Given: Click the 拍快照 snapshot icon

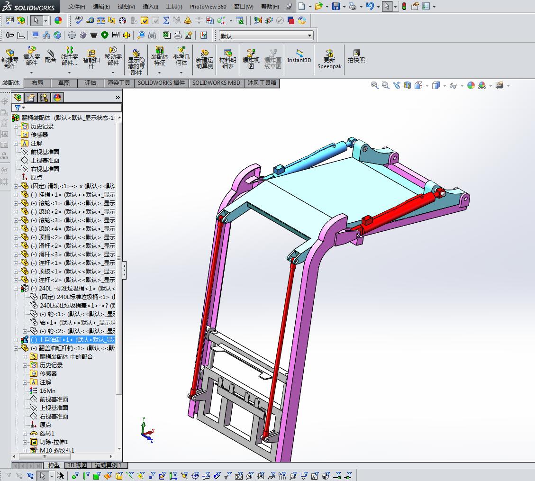Looking at the screenshot, I should [x=356, y=56].
